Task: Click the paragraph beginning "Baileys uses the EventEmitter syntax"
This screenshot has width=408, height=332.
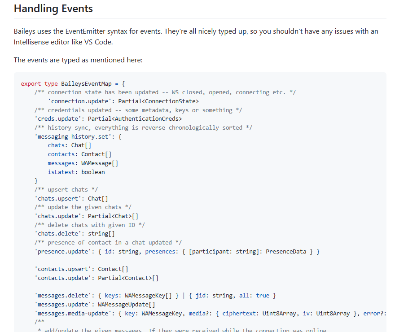Action: coord(196,37)
